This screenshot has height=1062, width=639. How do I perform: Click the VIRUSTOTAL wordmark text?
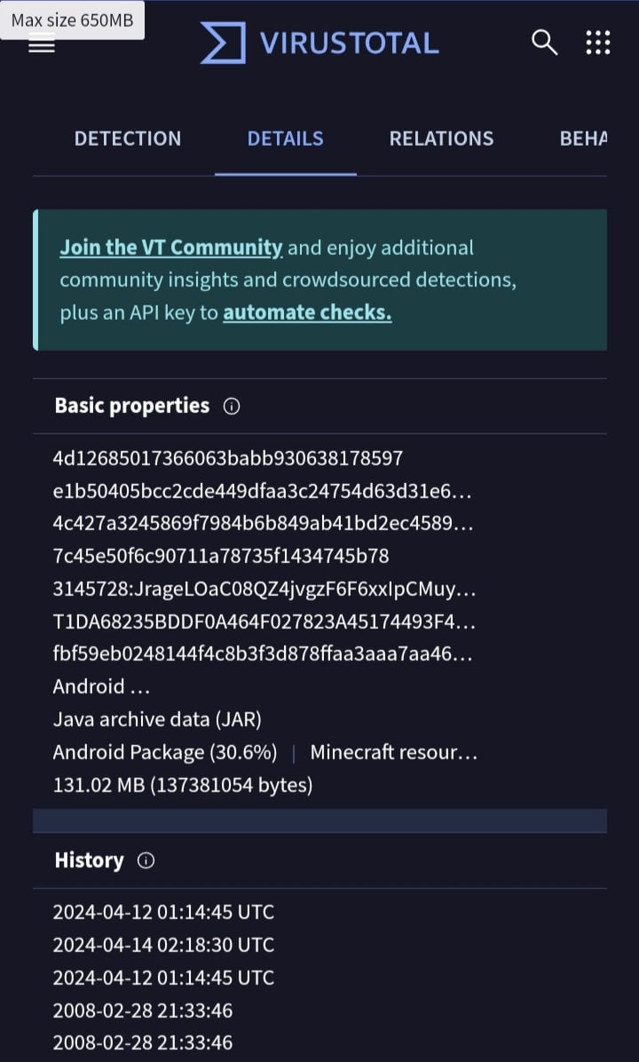(350, 44)
